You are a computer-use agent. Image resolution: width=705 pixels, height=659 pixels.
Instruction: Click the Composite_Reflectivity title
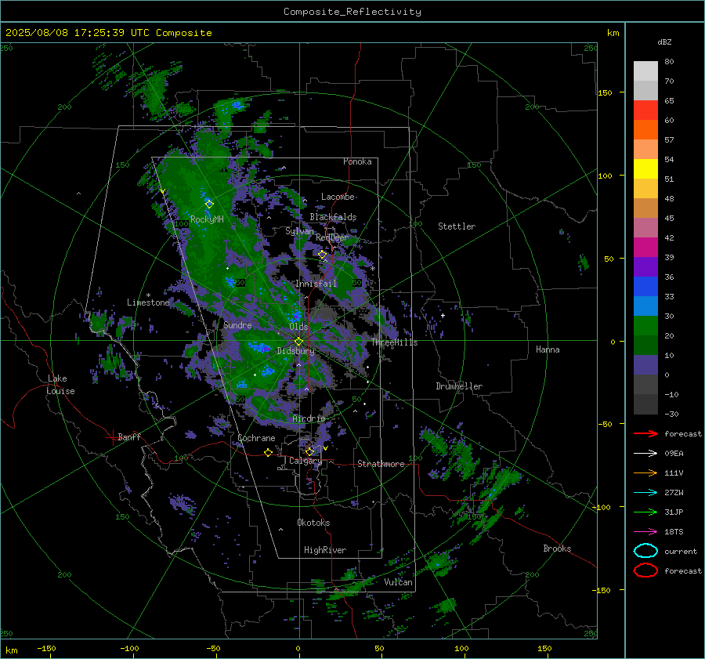(x=352, y=12)
